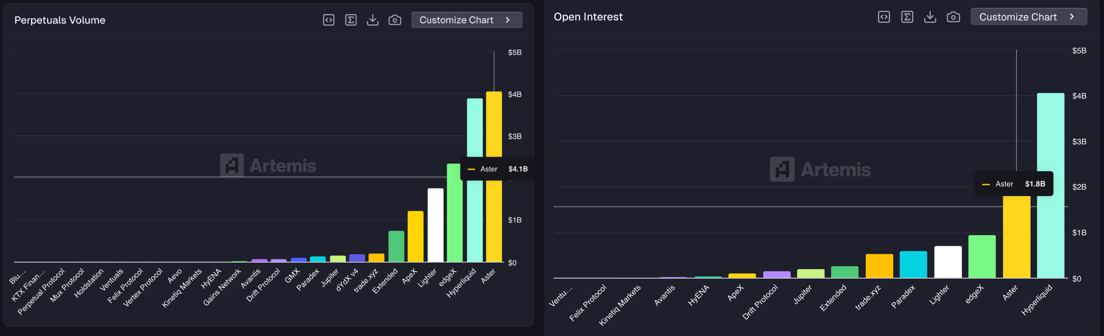
Task: Open Customize Chart for Perpetuals Volume
Action: pyautogui.click(x=466, y=20)
